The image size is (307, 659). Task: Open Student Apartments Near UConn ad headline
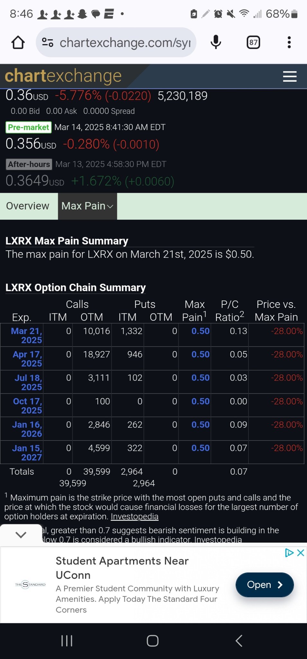(x=122, y=568)
